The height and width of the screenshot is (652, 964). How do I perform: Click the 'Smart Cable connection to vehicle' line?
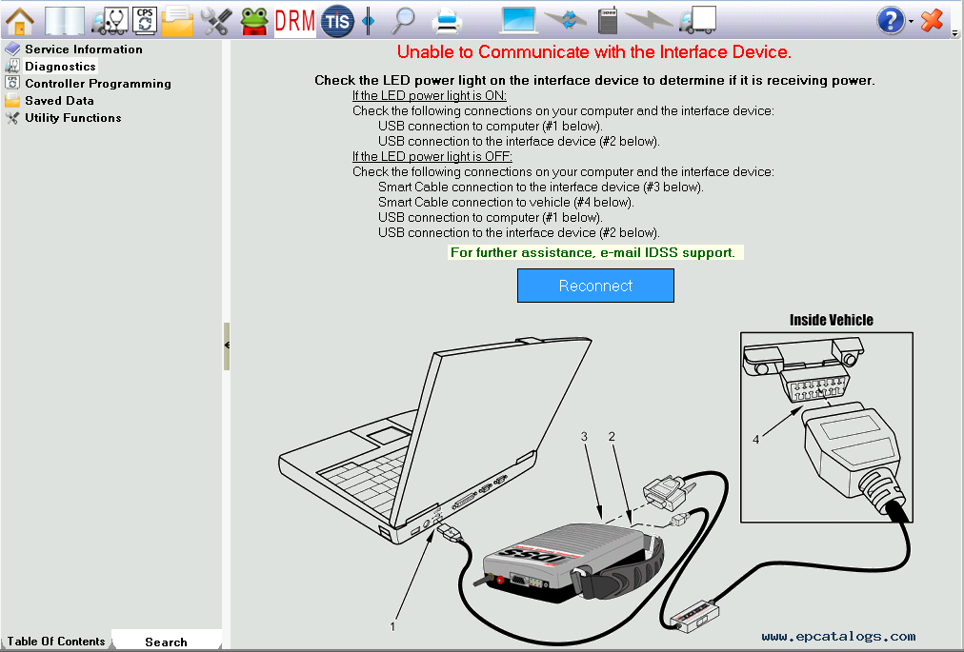point(506,202)
